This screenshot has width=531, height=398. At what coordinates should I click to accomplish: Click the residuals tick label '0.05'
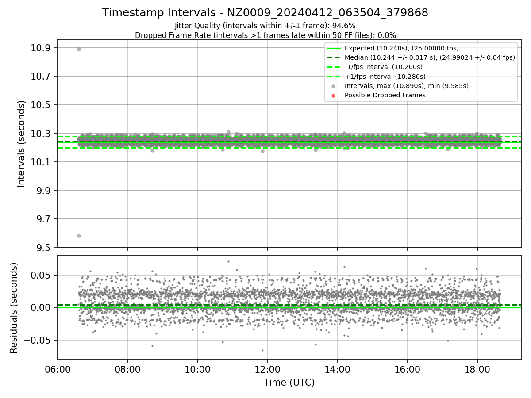(41, 275)
